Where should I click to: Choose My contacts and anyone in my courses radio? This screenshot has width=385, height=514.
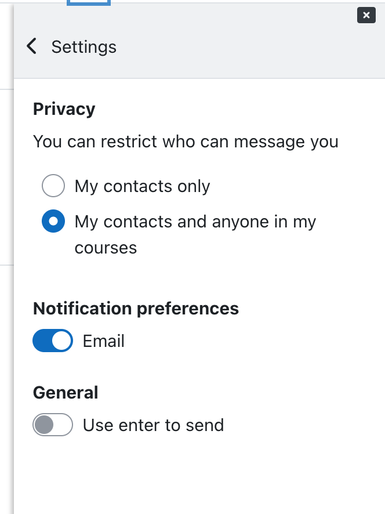coord(53,221)
